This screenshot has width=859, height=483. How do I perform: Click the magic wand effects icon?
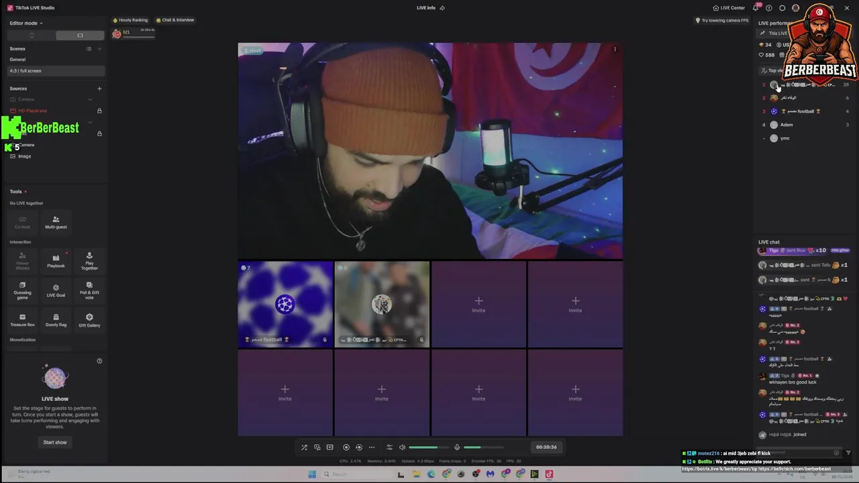(x=304, y=447)
